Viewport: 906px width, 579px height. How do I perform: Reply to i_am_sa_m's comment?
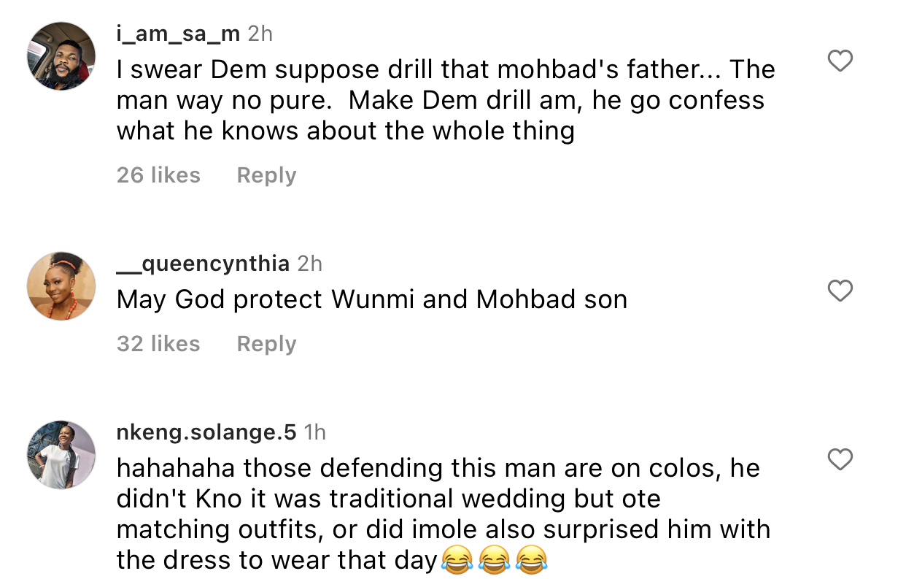pyautogui.click(x=266, y=175)
